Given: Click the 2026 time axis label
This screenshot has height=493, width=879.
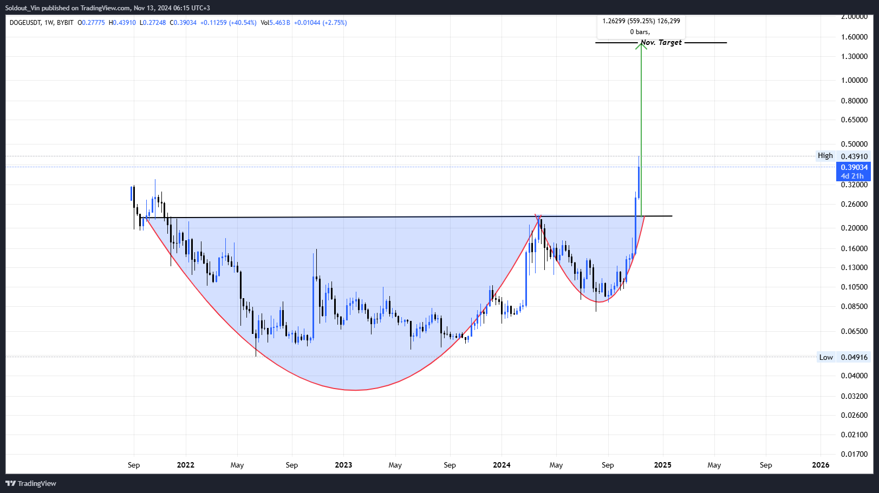Looking at the screenshot, I should (x=821, y=465).
